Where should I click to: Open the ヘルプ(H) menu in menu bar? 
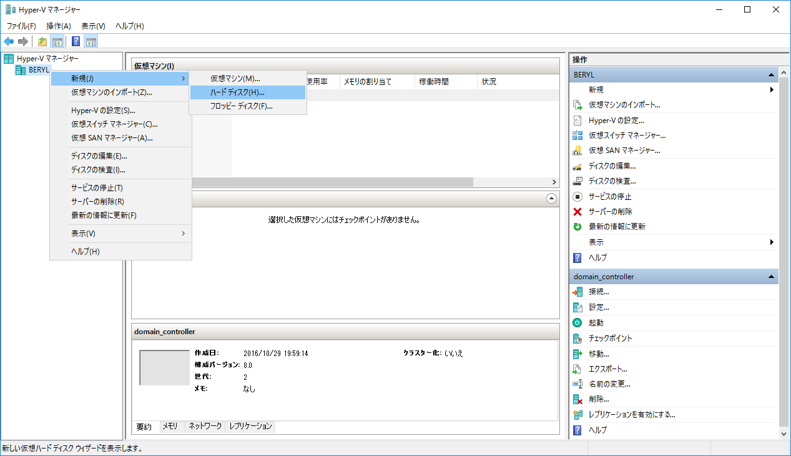(x=130, y=26)
